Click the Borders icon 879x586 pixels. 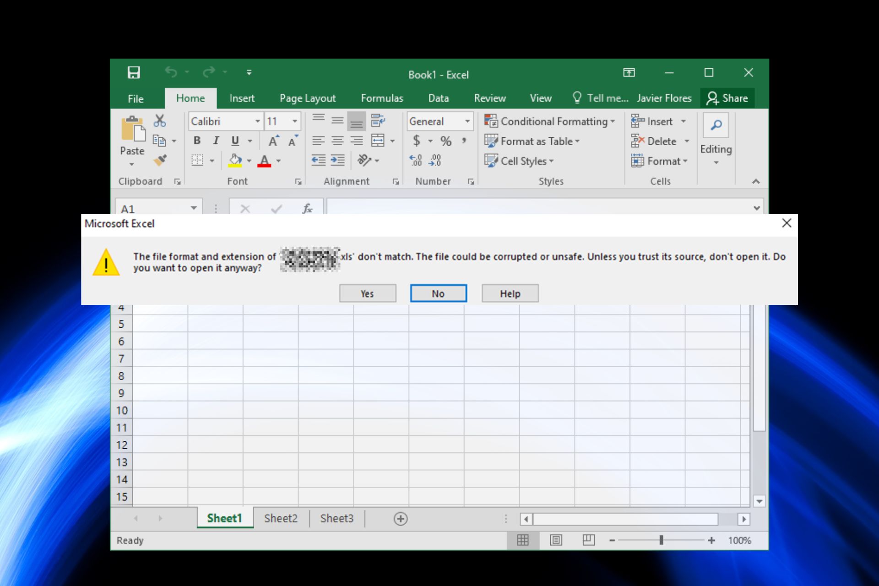[197, 160]
